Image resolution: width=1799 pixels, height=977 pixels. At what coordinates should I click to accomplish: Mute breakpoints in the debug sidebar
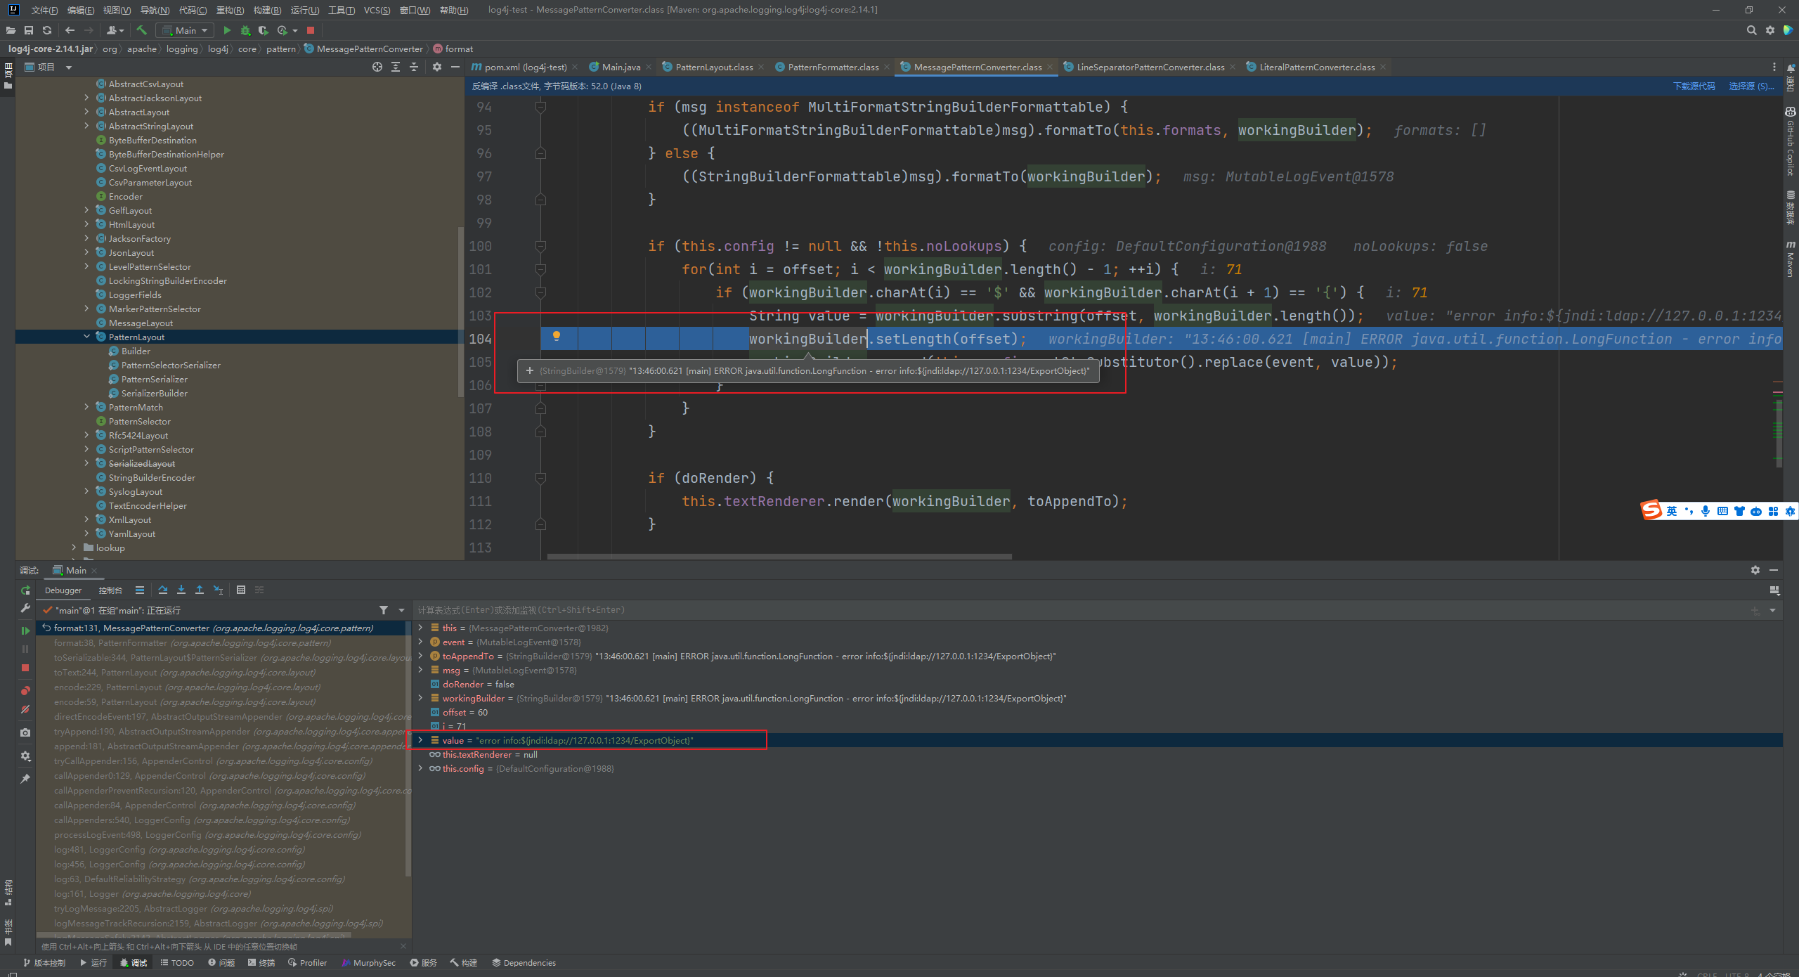pyautogui.click(x=25, y=710)
